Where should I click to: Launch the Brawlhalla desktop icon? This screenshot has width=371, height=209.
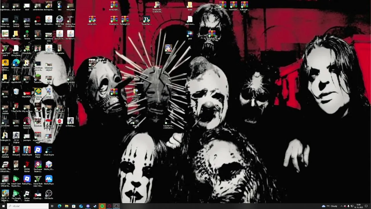[x=27, y=50]
